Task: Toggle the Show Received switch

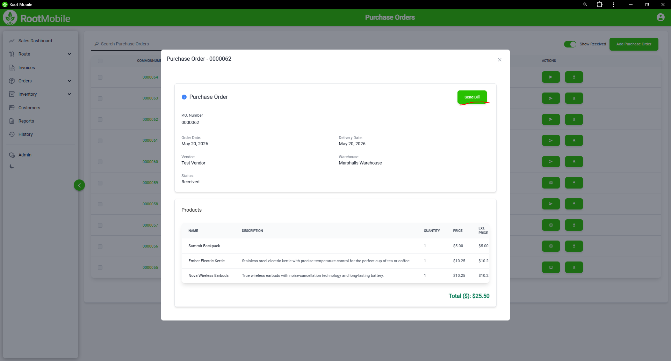Action: coord(570,44)
